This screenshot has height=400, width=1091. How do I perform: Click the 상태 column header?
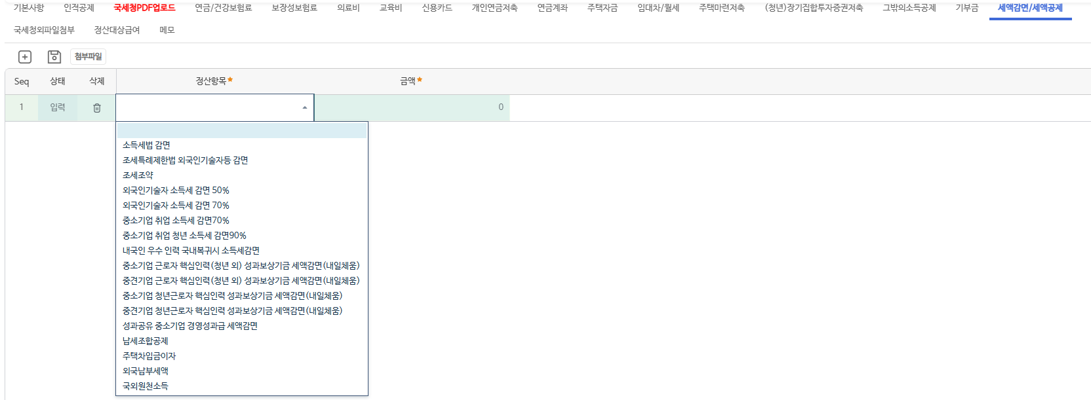pos(58,81)
